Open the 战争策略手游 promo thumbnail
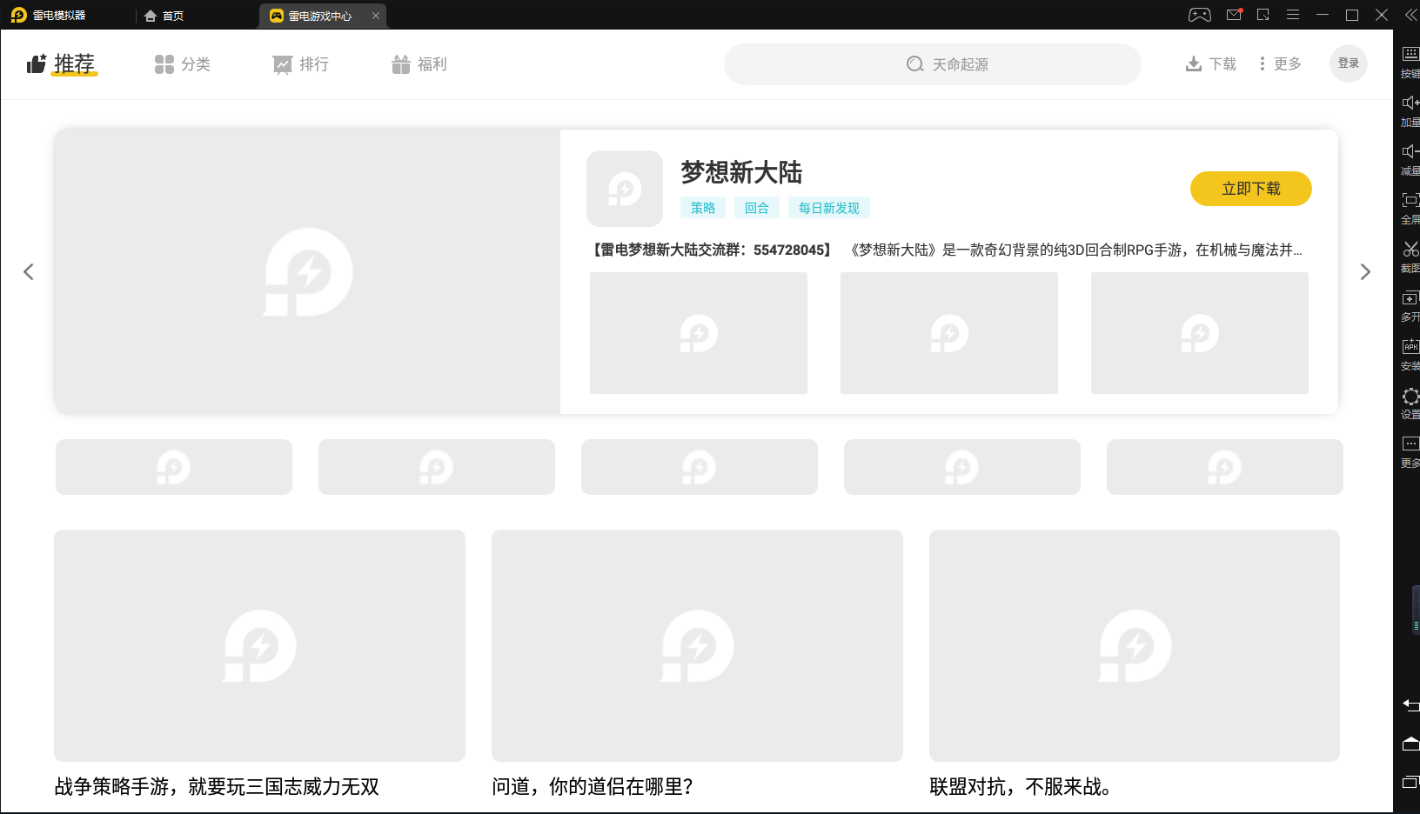1420x814 pixels. point(259,645)
